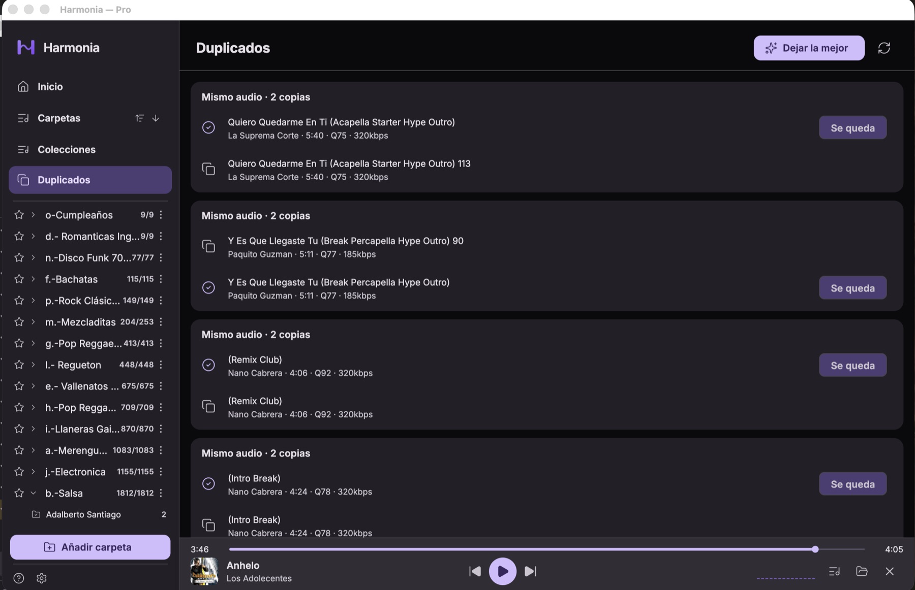Expand the a.-Merengu folder
915x590 pixels.
coord(34,450)
